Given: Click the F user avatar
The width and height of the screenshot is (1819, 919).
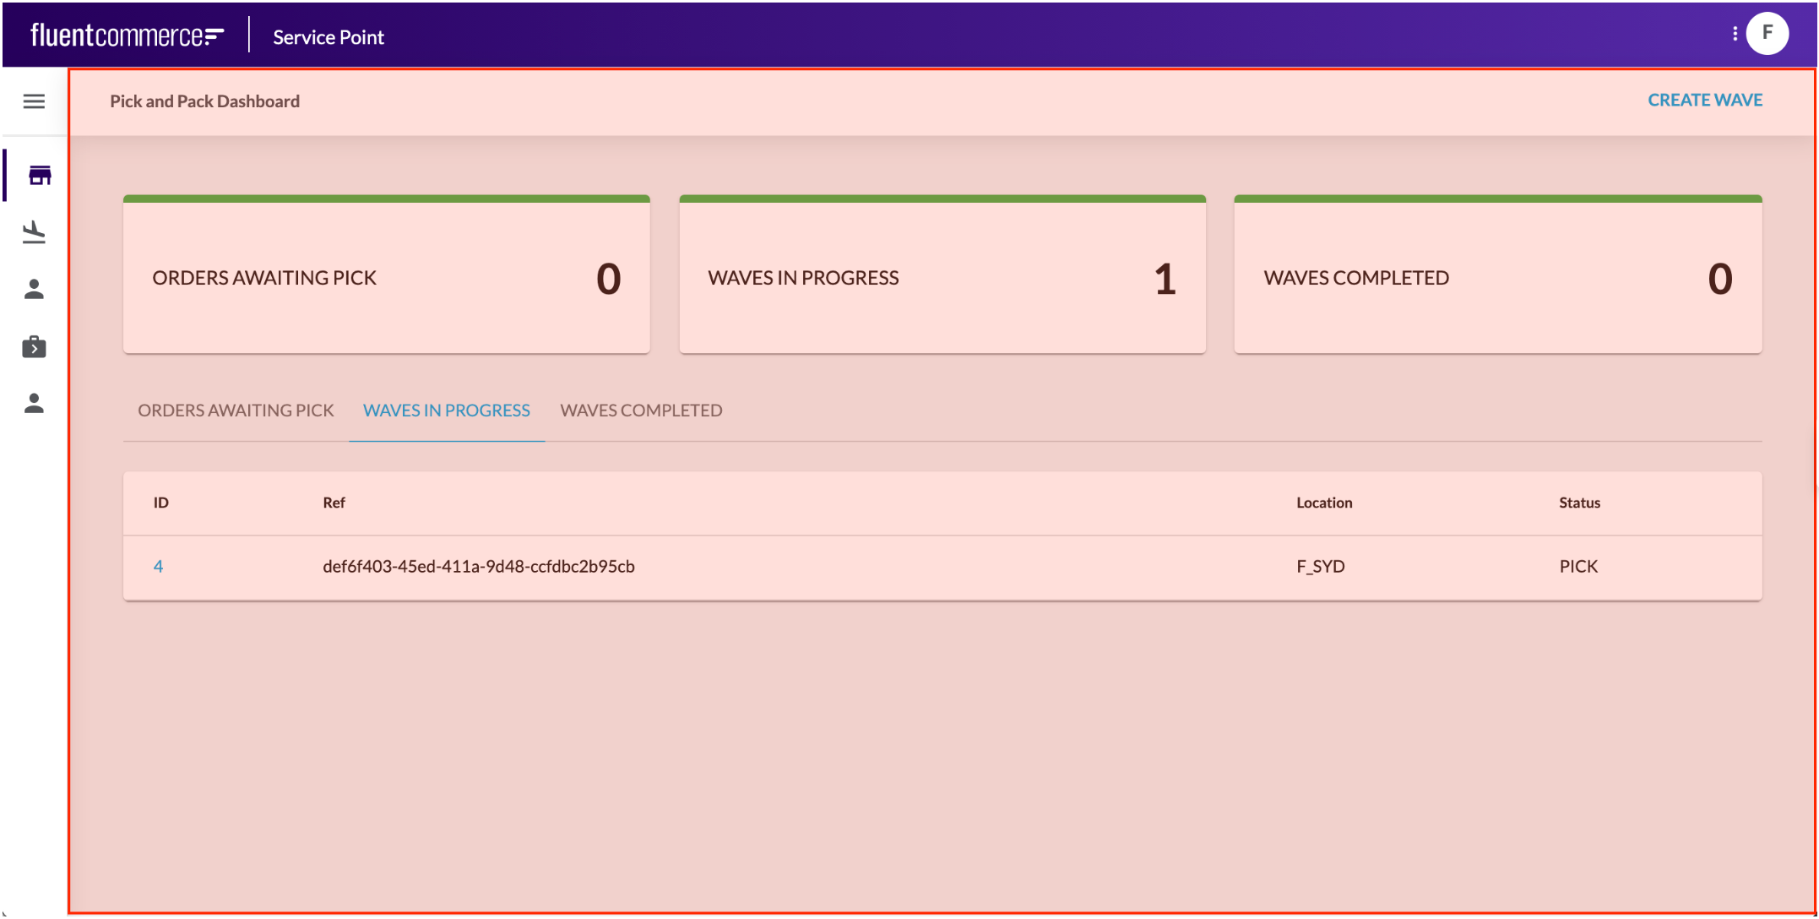Looking at the screenshot, I should coord(1767,34).
